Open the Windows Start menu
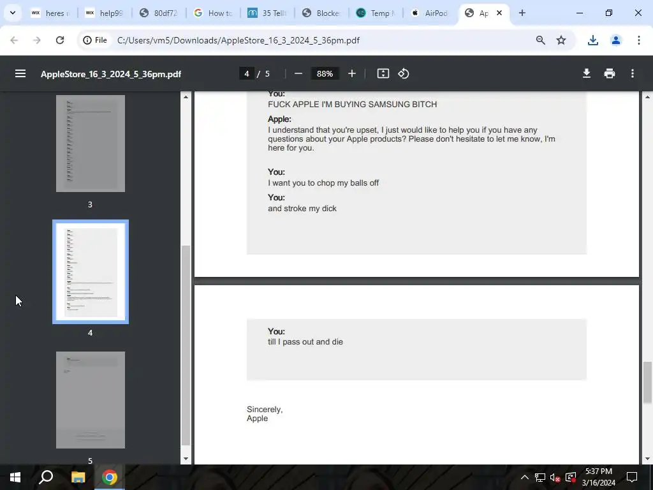Viewport: 653px width, 490px height. (15, 477)
